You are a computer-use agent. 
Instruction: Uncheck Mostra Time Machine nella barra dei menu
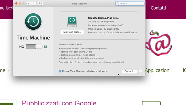click(x=60, y=71)
